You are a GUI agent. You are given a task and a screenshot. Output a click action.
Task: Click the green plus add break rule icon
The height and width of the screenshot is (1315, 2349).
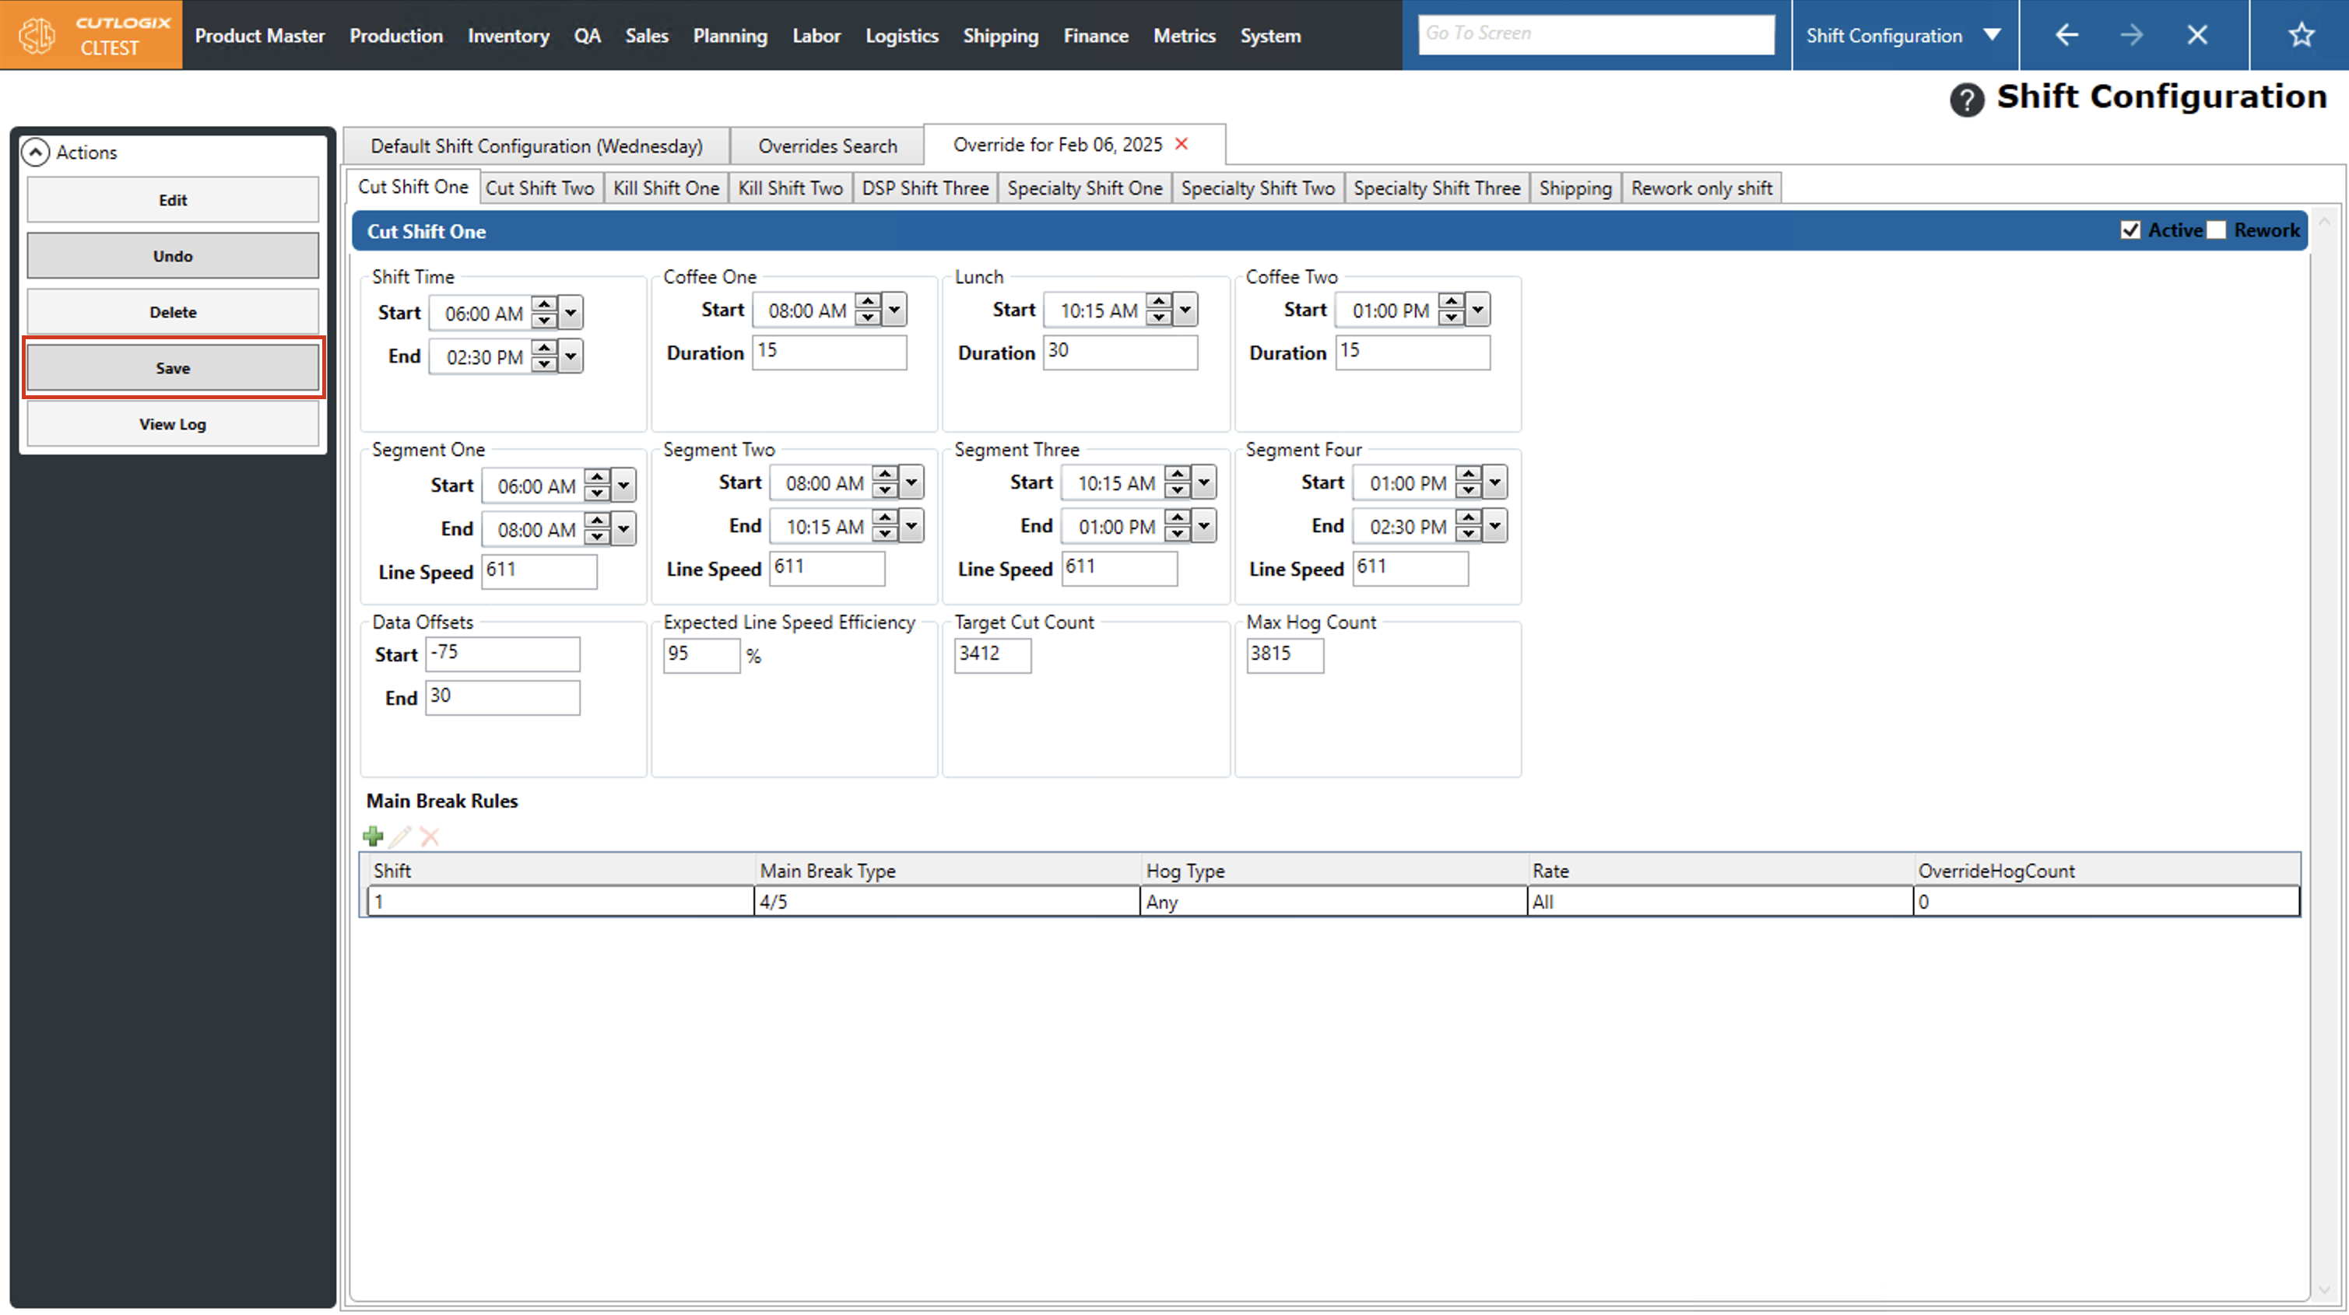[x=373, y=836]
